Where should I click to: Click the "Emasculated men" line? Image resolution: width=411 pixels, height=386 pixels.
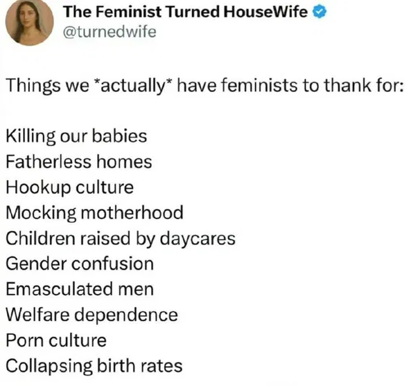pyautogui.click(x=80, y=289)
